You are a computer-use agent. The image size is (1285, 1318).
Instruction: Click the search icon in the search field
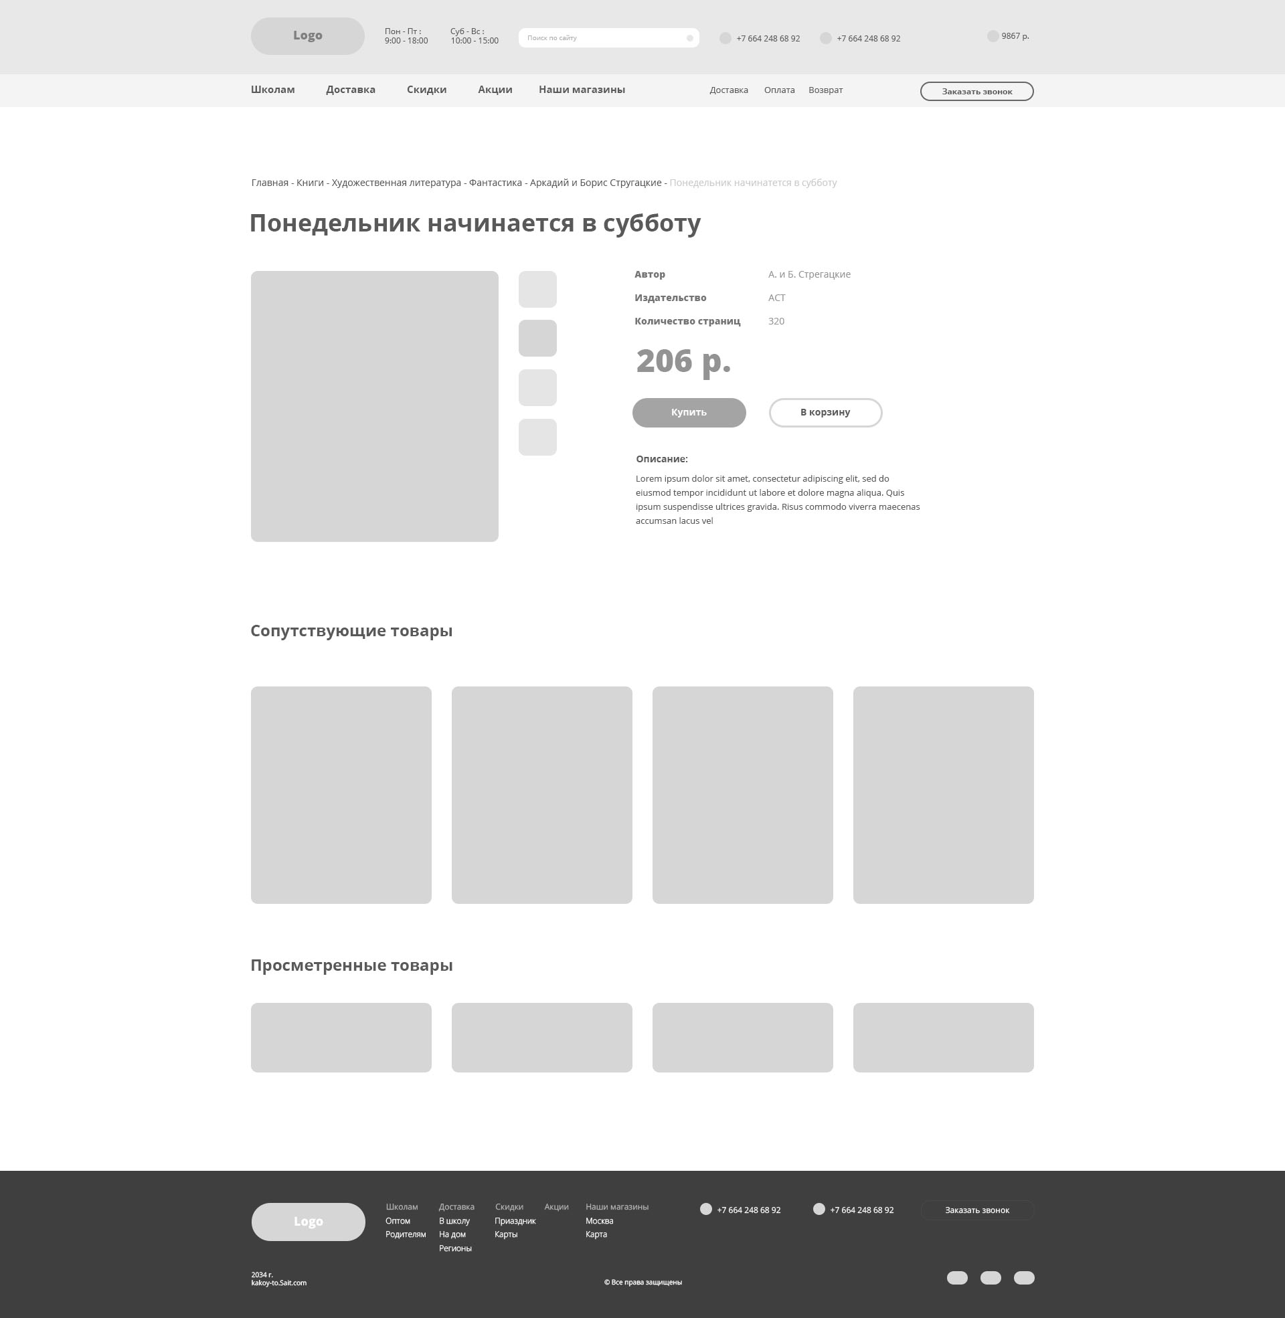pyautogui.click(x=689, y=38)
